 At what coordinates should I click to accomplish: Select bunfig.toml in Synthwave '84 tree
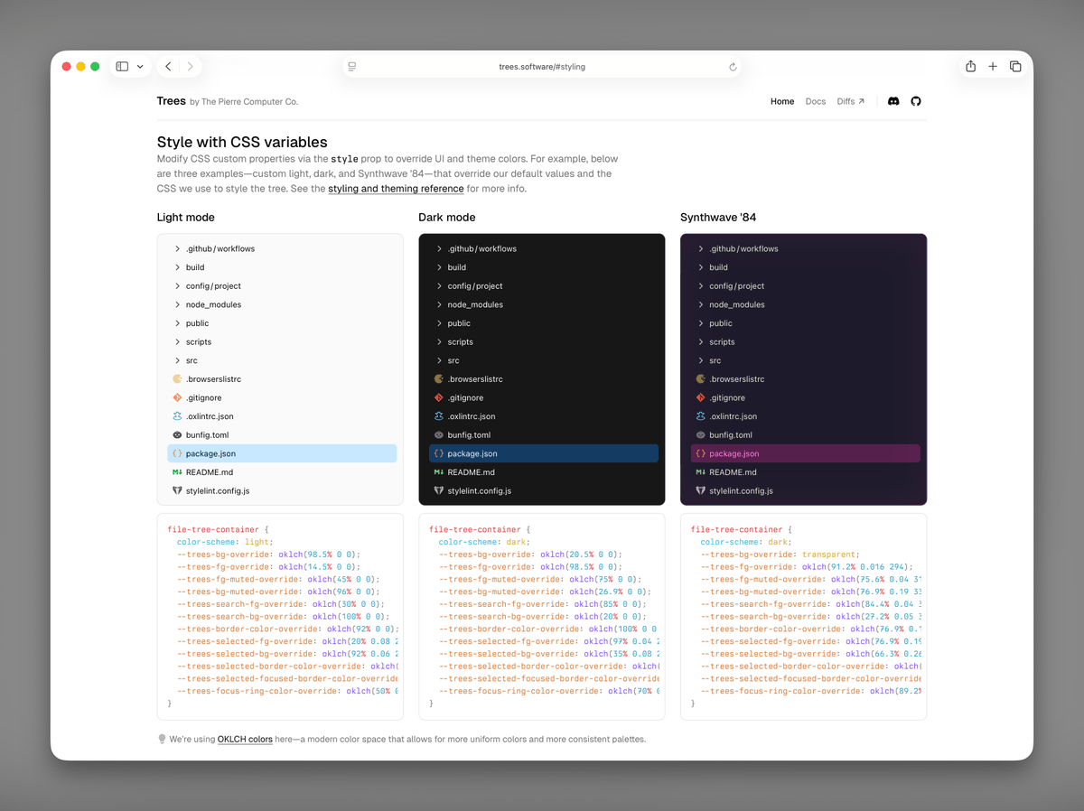806,435
